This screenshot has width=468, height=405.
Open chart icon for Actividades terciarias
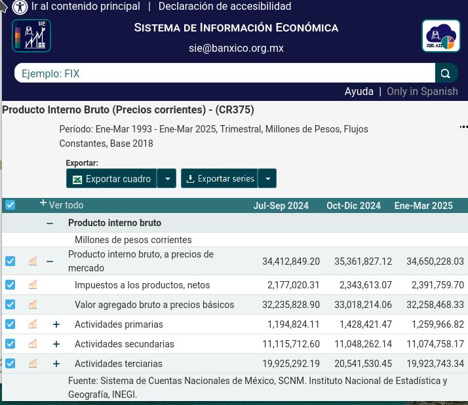33,364
